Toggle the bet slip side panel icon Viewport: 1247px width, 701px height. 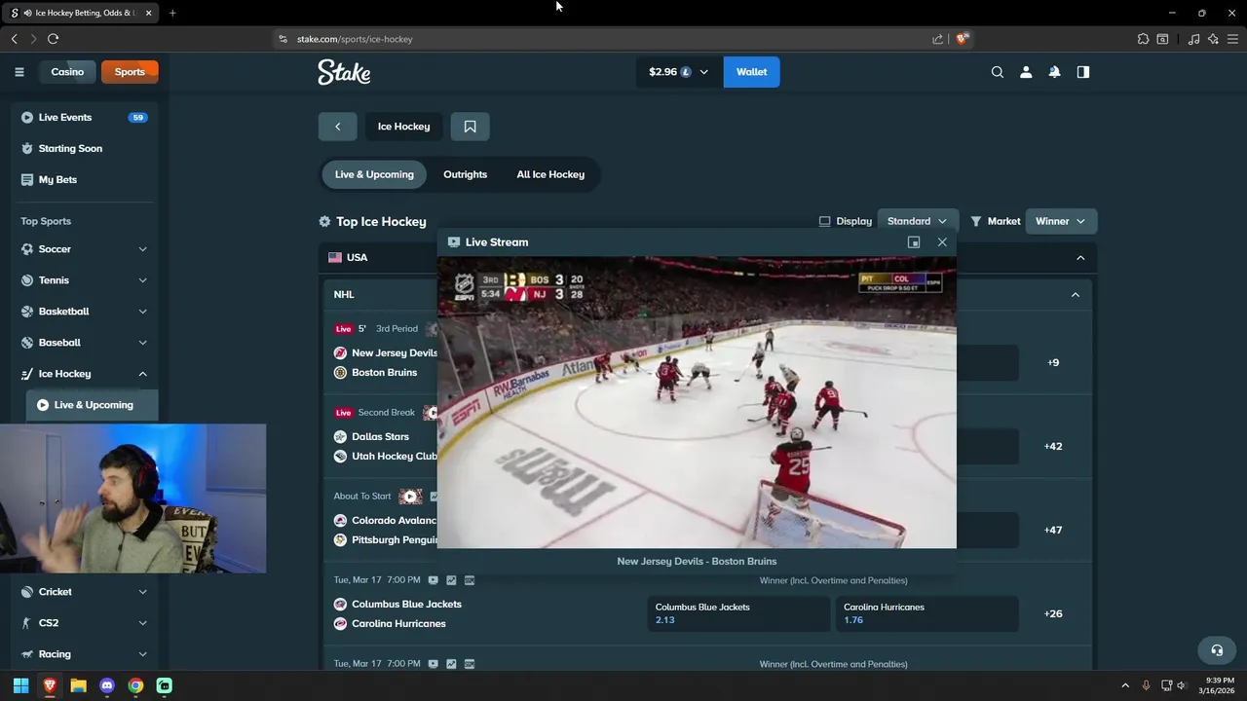(x=1082, y=72)
